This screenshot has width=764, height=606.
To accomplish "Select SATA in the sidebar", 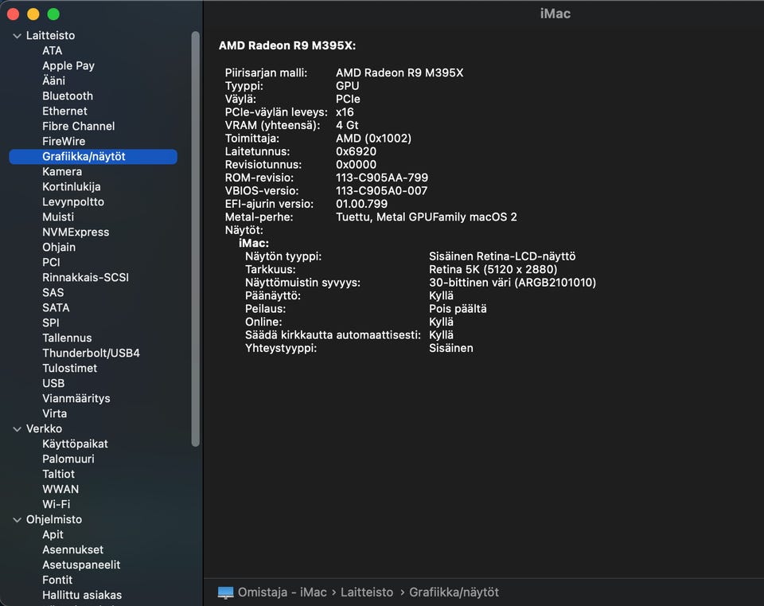I will tap(56, 307).
